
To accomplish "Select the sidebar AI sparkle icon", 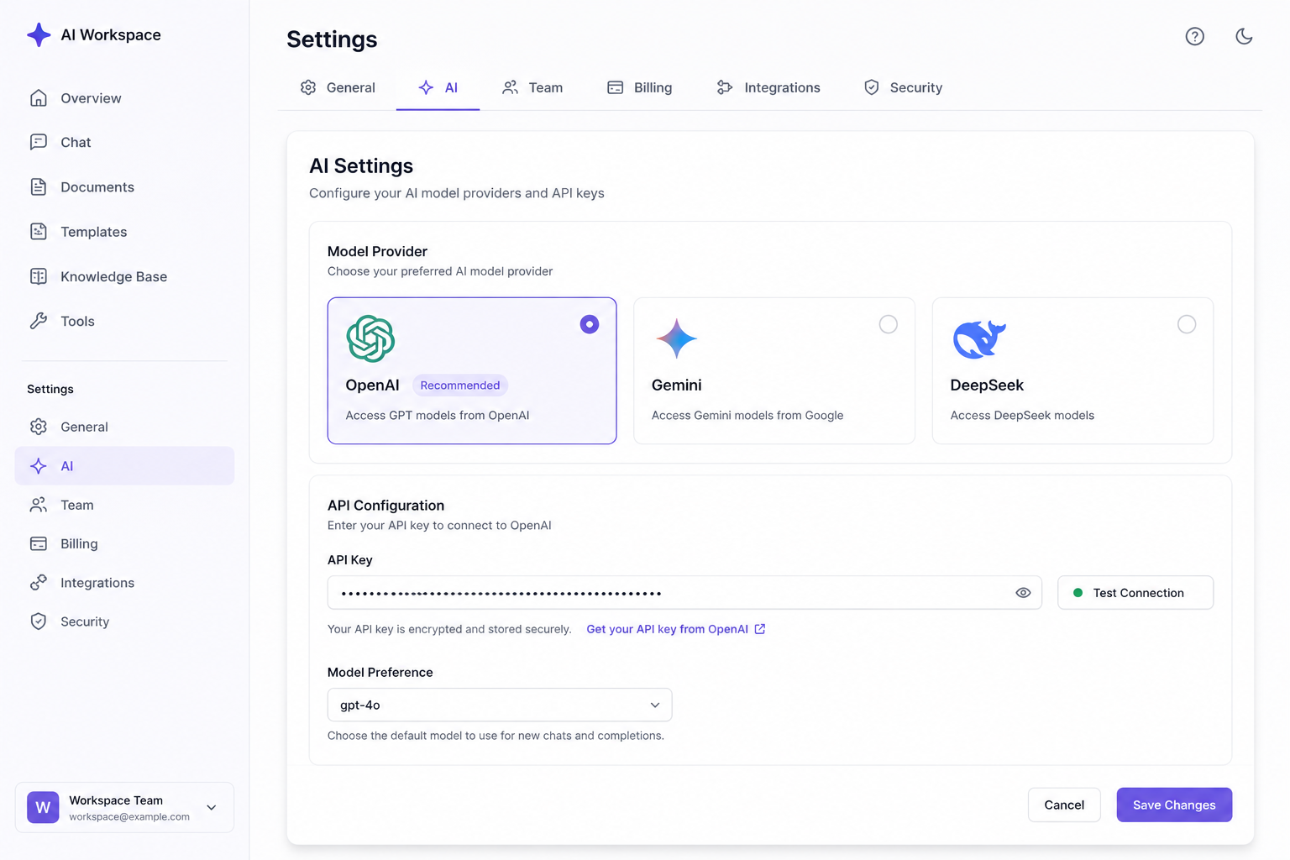I will click(39, 466).
